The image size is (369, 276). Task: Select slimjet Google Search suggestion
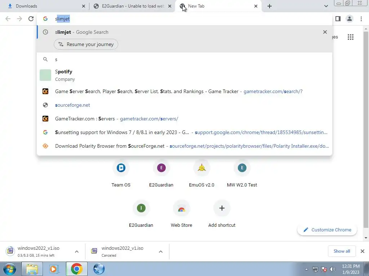tap(184, 32)
